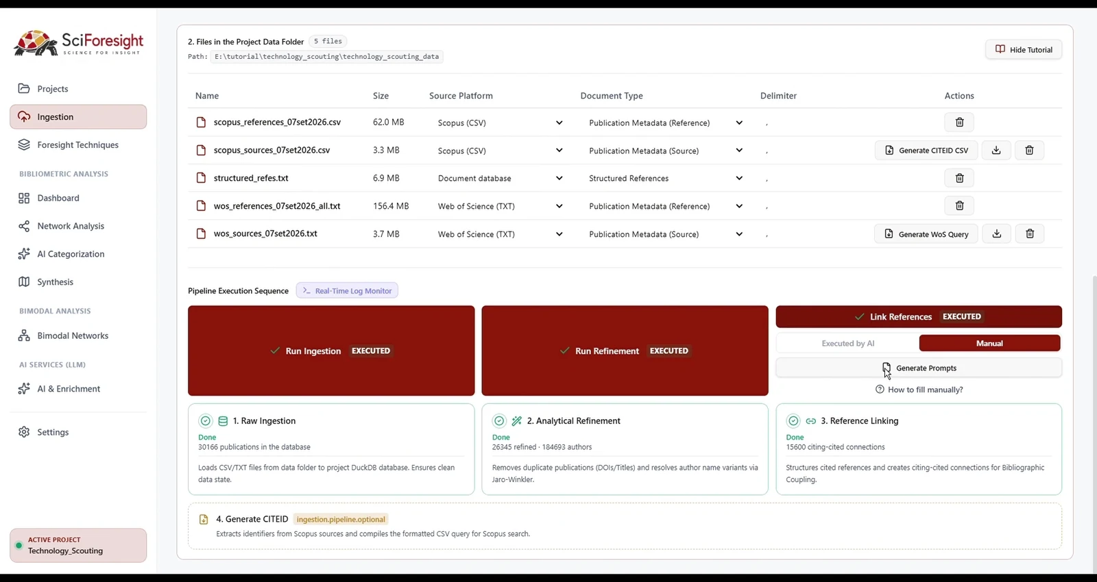
Task: Go to the Synthesis page
Action: click(78, 282)
